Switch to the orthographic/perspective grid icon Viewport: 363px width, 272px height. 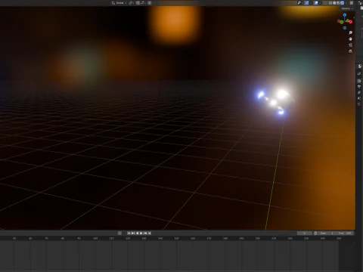(350, 51)
